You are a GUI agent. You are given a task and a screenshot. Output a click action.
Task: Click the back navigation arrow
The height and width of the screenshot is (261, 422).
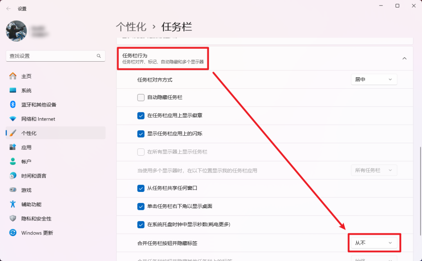tap(8, 8)
